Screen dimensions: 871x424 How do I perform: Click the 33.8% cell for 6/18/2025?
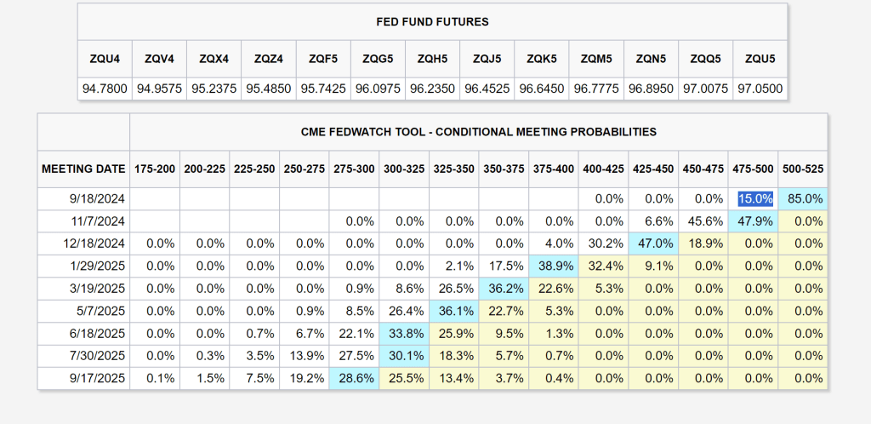point(404,333)
